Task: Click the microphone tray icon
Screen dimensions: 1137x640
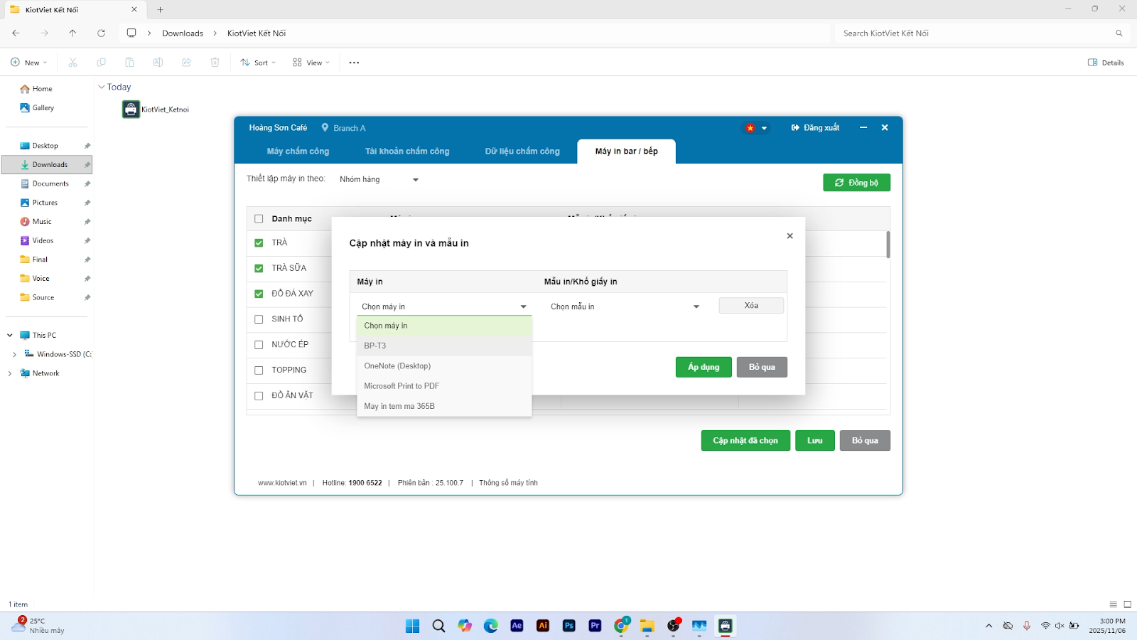Action: [x=1026, y=626]
